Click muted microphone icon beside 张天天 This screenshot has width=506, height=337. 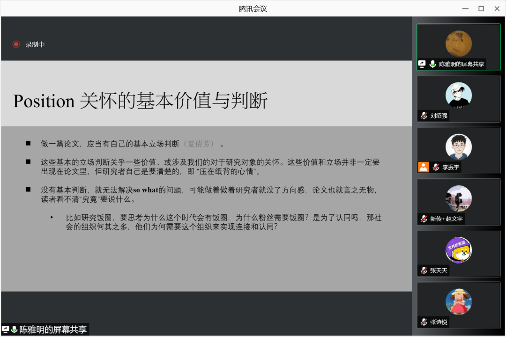tap(424, 270)
